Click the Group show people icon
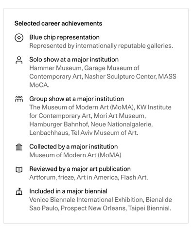This screenshot has height=230, width=194. pos(19,99)
